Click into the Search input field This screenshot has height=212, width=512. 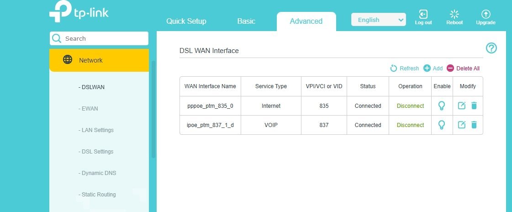pyautogui.click(x=99, y=38)
